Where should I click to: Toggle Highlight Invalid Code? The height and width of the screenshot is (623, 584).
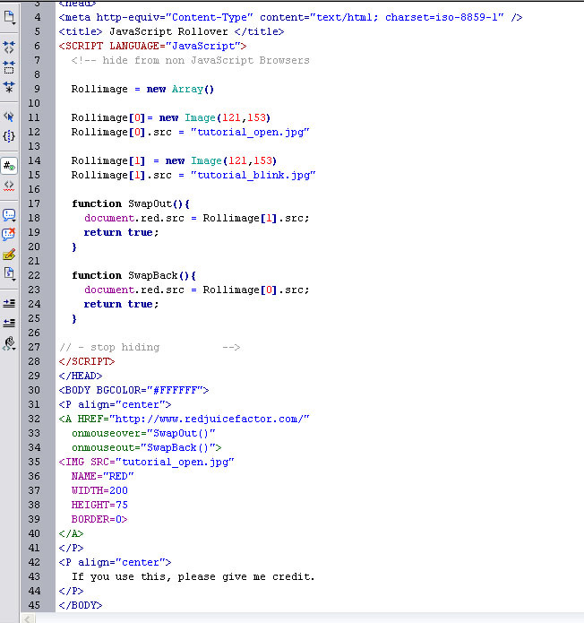(x=9, y=186)
